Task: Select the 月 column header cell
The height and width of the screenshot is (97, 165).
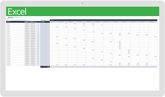Action: 38,22
